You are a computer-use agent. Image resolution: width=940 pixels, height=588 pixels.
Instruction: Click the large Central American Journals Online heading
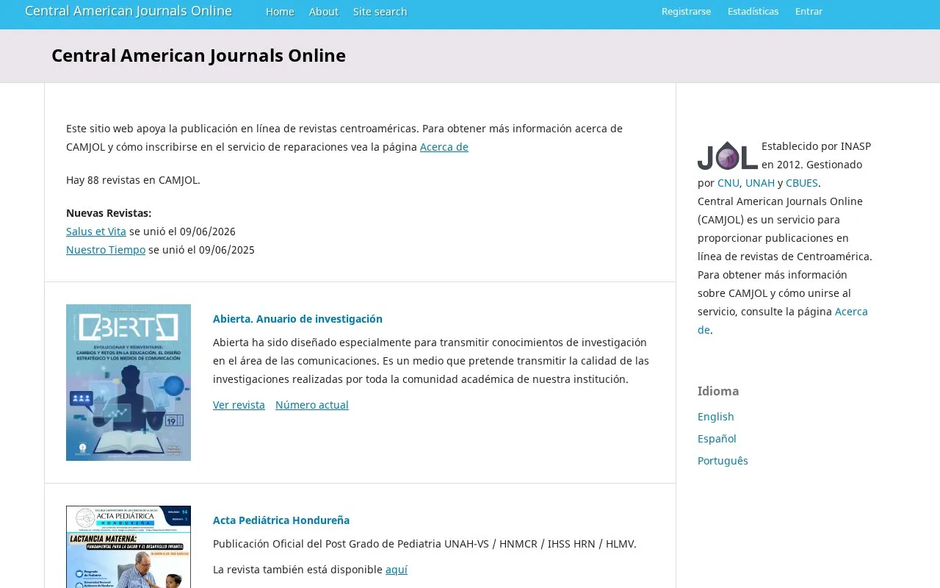click(198, 56)
